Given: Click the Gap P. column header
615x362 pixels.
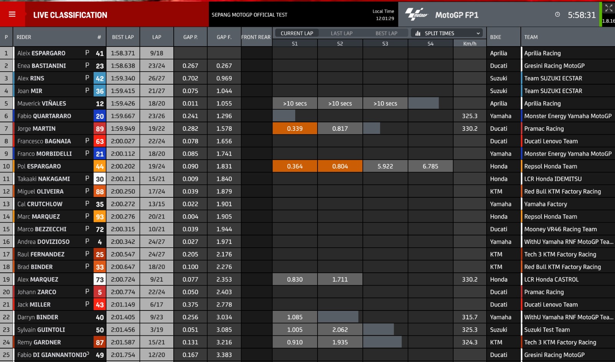Looking at the screenshot, I should click(190, 37).
